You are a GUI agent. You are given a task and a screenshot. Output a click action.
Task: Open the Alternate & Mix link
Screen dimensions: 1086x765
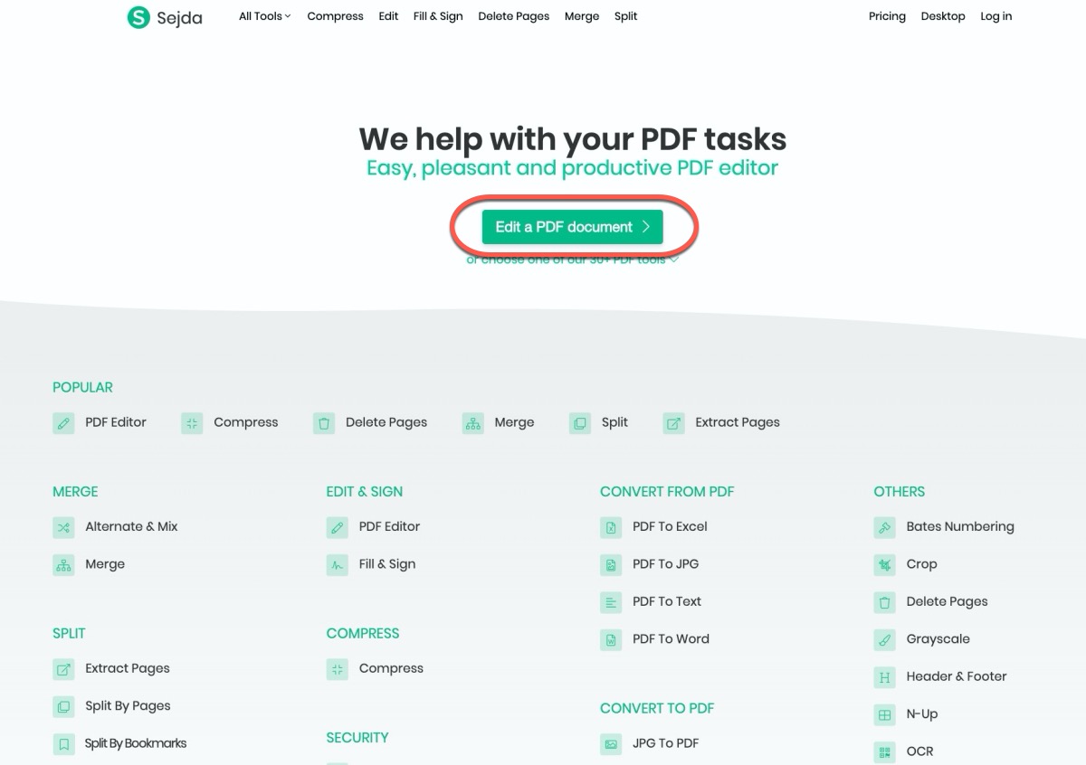click(x=131, y=526)
